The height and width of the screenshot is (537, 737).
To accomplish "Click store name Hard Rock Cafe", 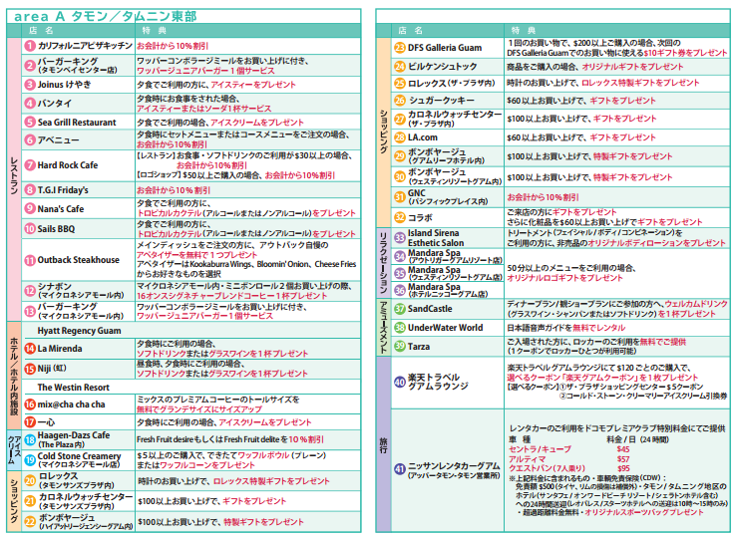I will (68, 165).
